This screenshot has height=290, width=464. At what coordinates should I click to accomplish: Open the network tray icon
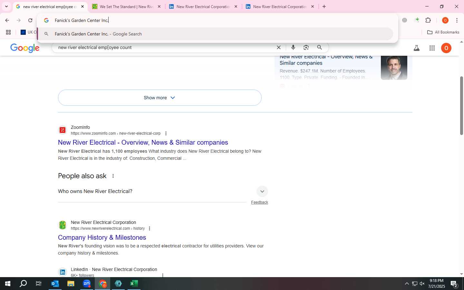(x=415, y=284)
